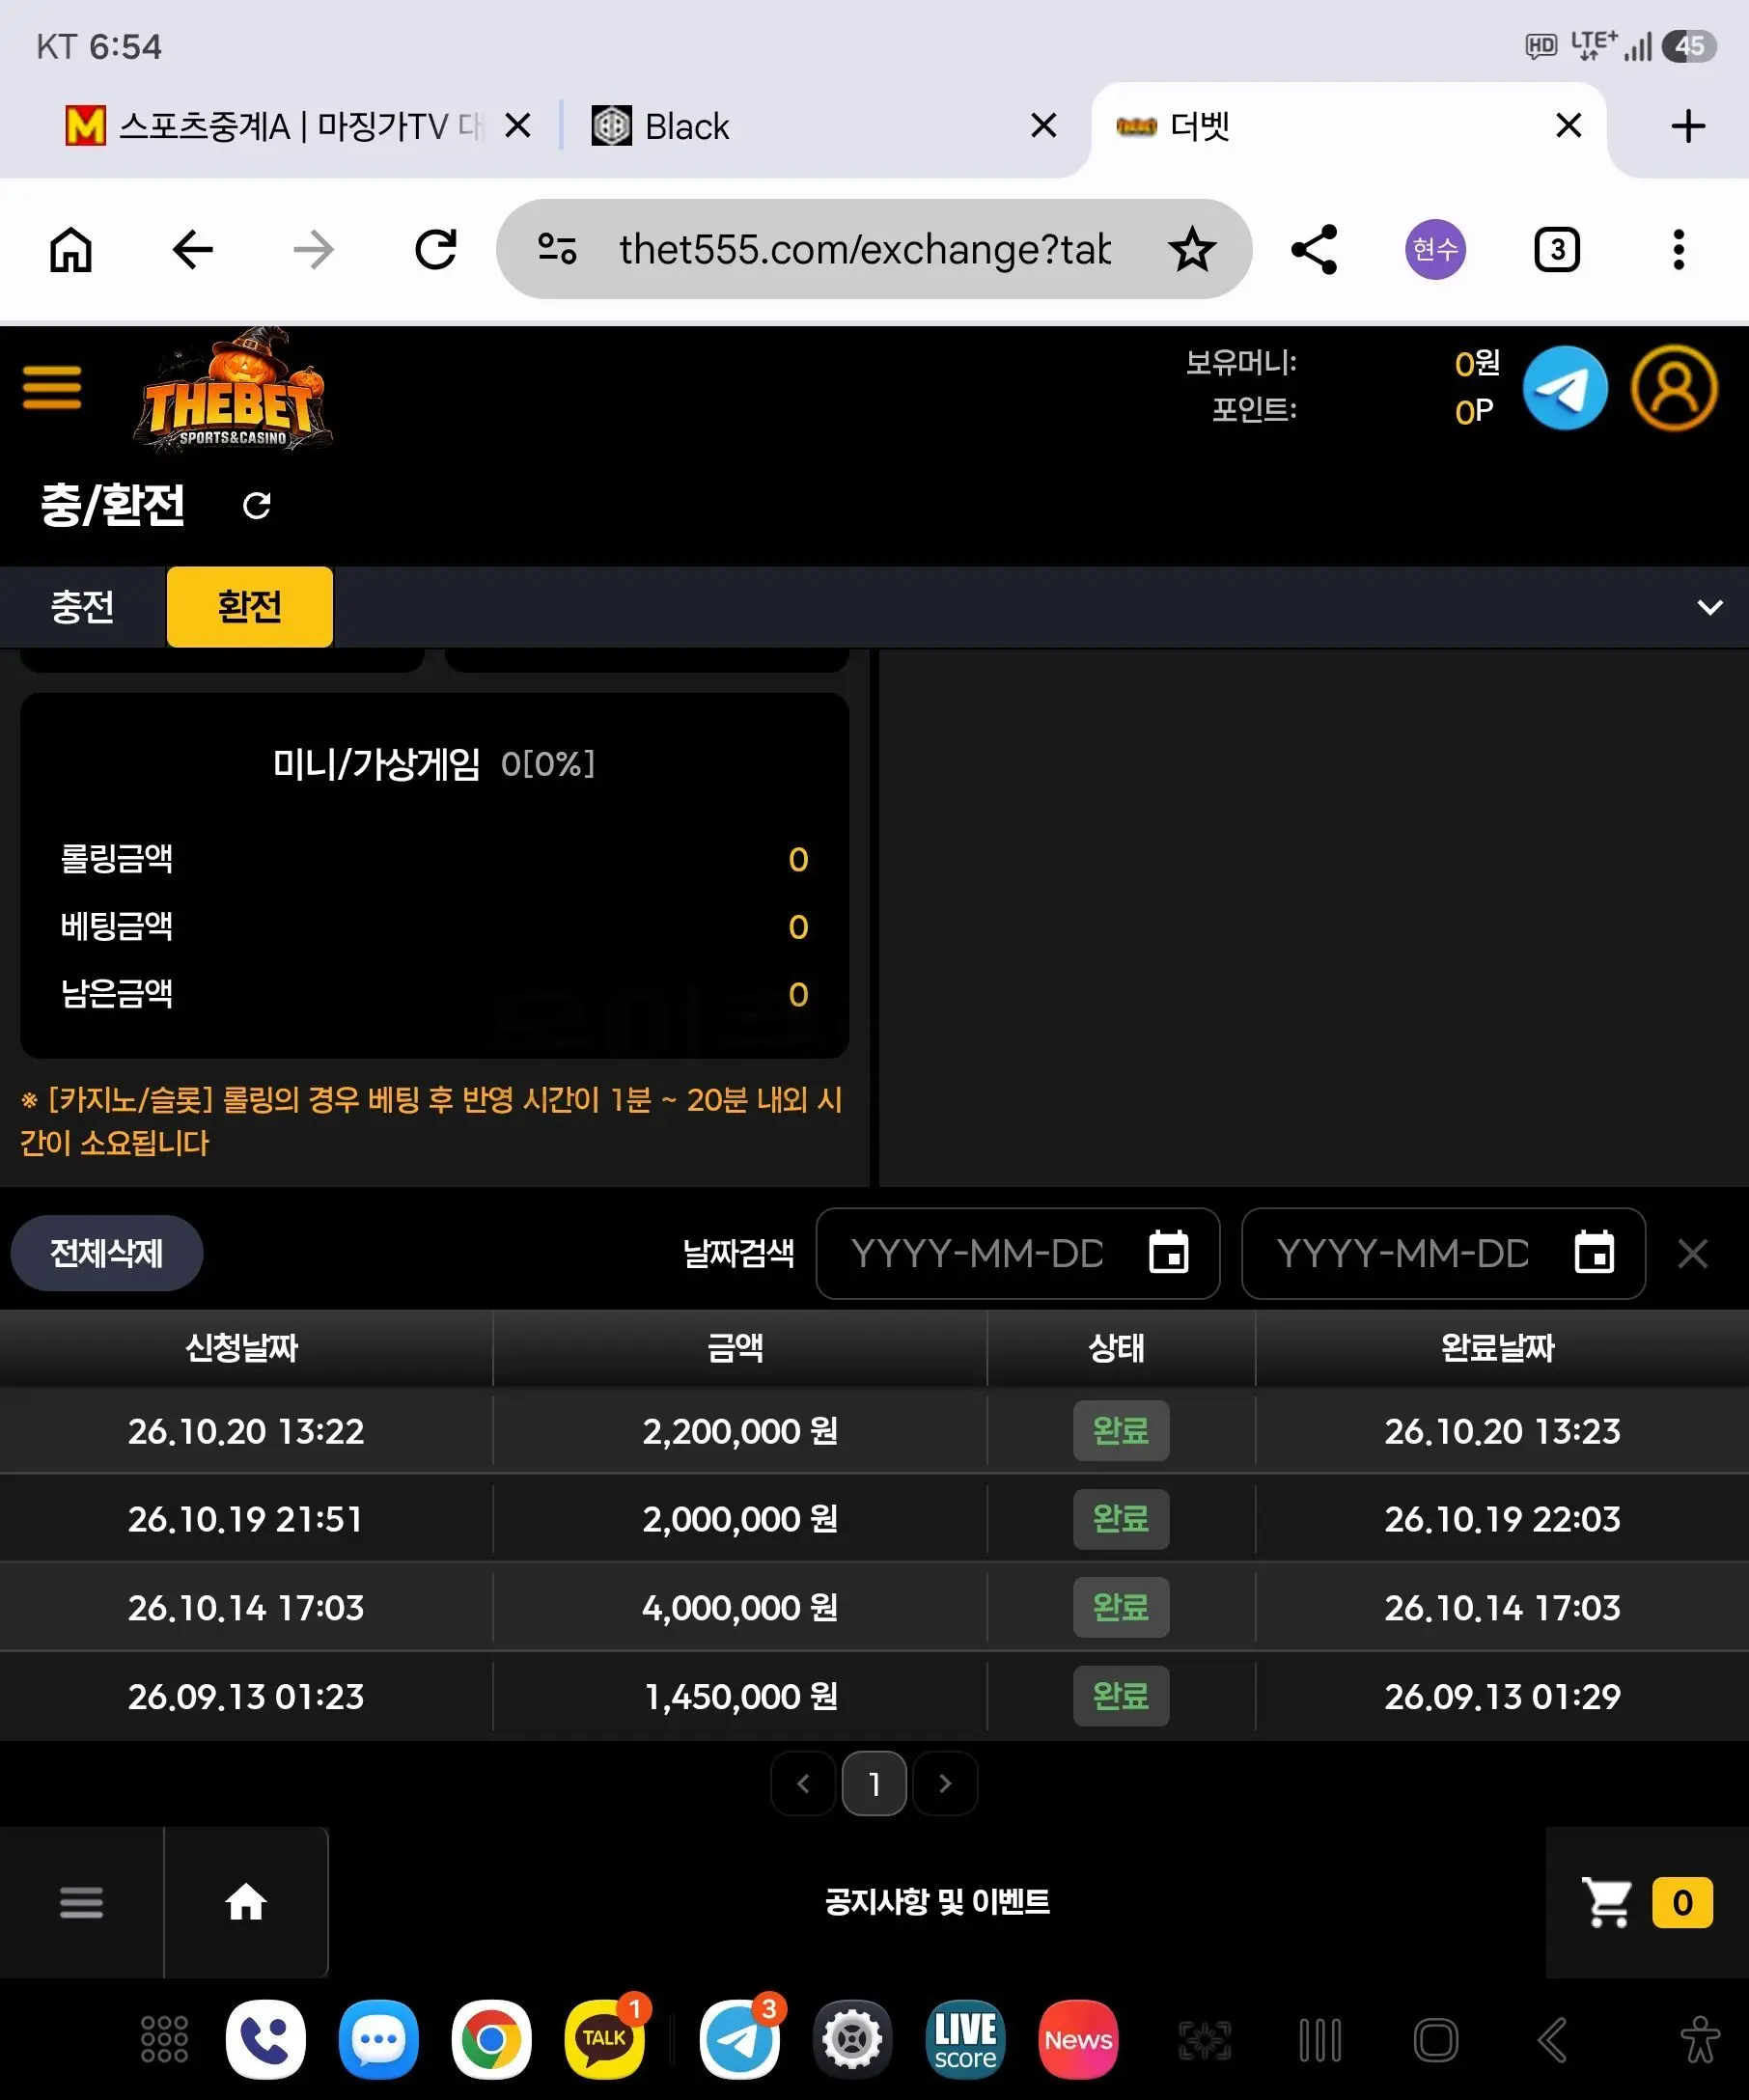Click the cart count badge showing 0
This screenshot has width=1749, height=2100.
(x=1682, y=1902)
